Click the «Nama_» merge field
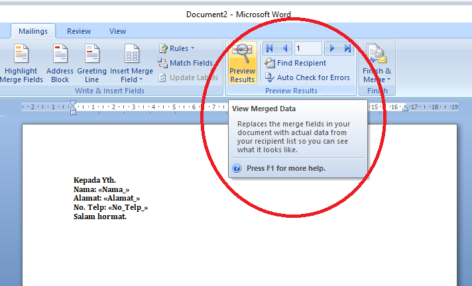 [x=114, y=189]
